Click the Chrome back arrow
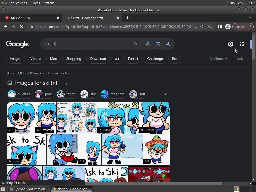The image size is (256, 192). (6, 27)
